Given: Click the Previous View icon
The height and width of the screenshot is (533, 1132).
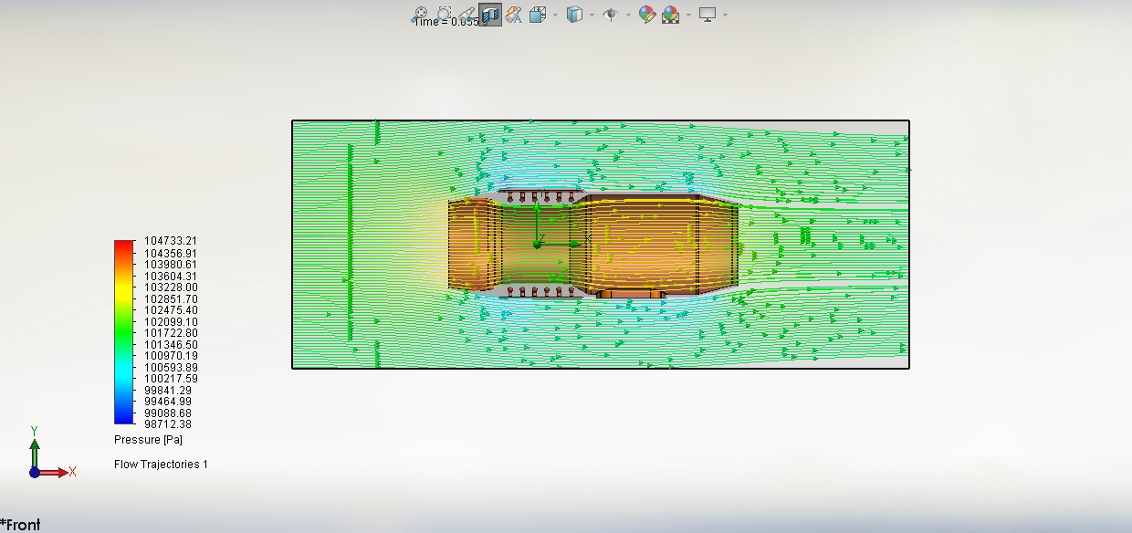Looking at the screenshot, I should tap(467, 15).
